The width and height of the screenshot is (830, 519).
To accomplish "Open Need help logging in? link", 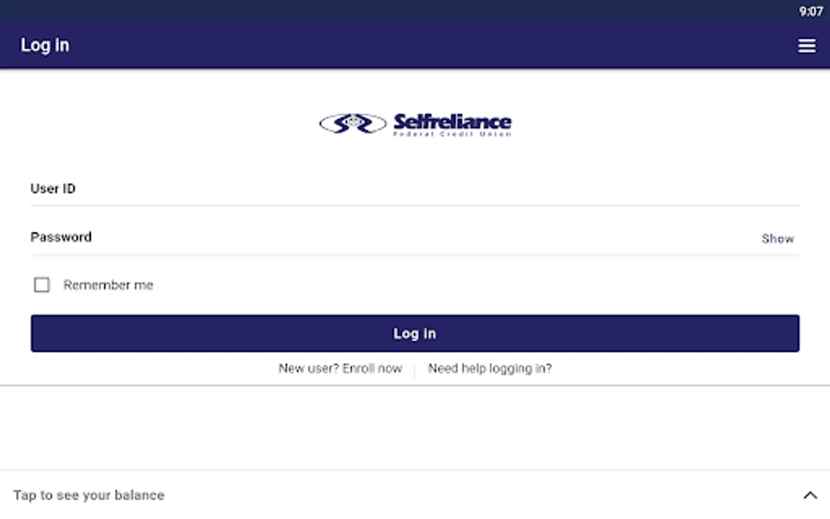I will (490, 368).
